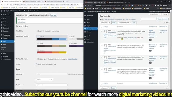The image size is (172, 97).
Task: Open Contact in left window sidebar
Action: (5, 31)
